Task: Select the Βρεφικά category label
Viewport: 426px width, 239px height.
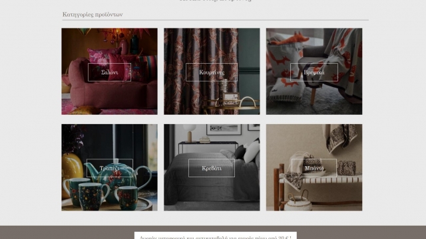Action: coord(314,72)
